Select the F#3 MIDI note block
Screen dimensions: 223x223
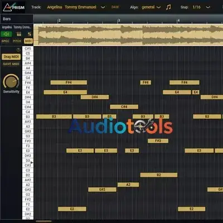click(158, 141)
